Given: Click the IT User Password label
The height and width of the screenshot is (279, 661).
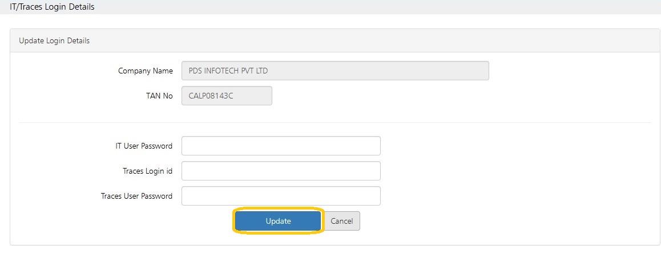Looking at the screenshot, I should (x=144, y=146).
